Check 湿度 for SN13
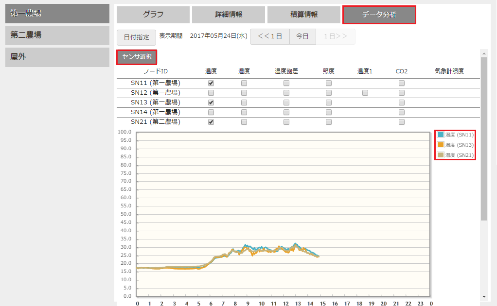This screenshot has width=497, height=306. (x=244, y=102)
